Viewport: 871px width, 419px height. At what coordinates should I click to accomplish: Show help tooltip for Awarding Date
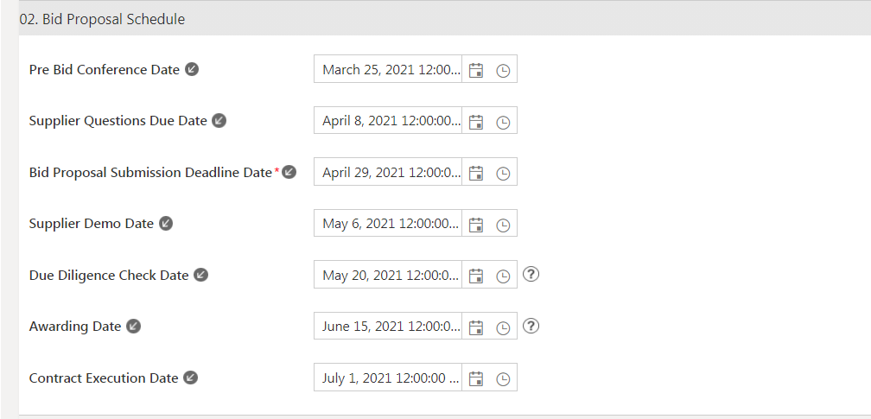[532, 326]
